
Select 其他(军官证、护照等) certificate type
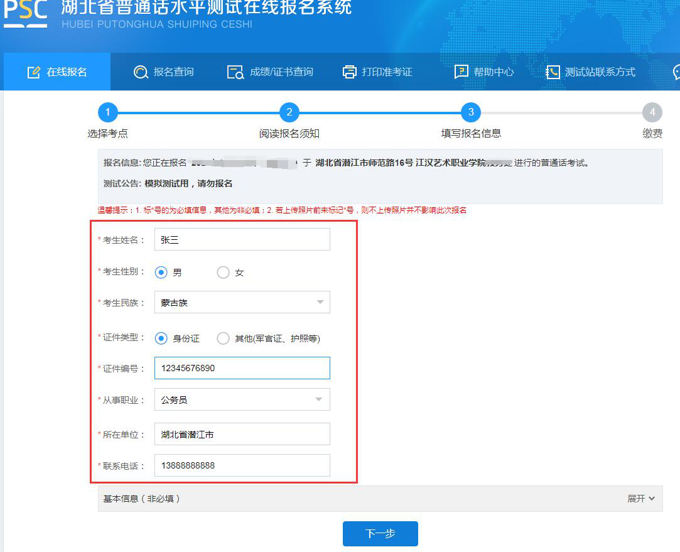(x=223, y=338)
